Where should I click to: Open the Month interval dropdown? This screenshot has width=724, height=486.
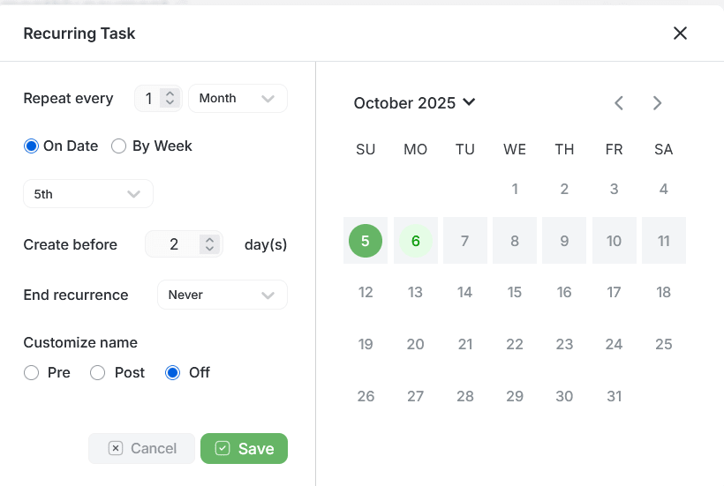[238, 99]
